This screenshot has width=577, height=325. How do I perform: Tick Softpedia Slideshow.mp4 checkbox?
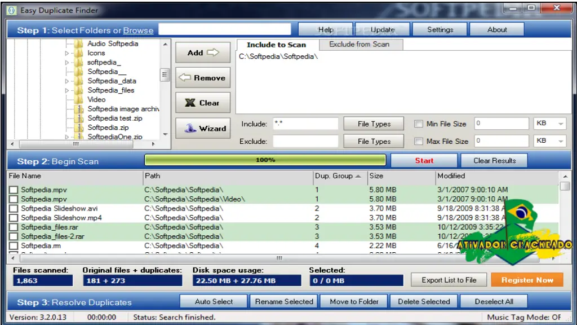14,218
